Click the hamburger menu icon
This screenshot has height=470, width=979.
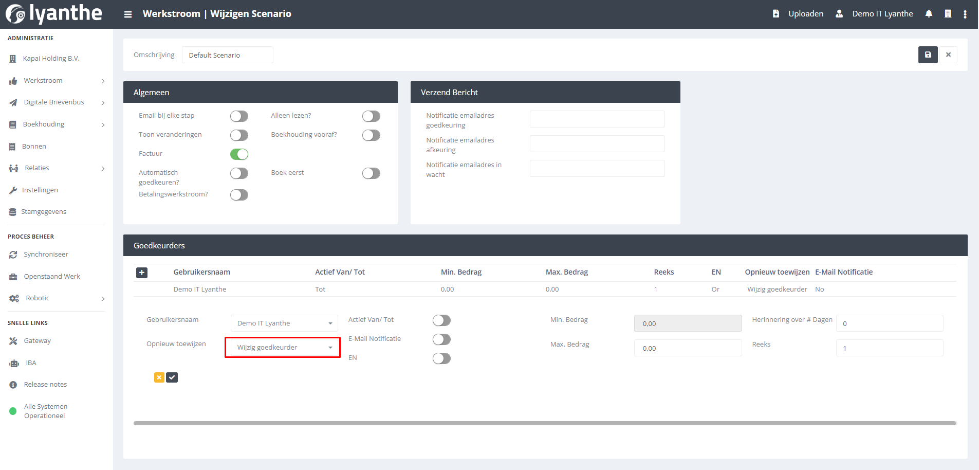tap(128, 14)
